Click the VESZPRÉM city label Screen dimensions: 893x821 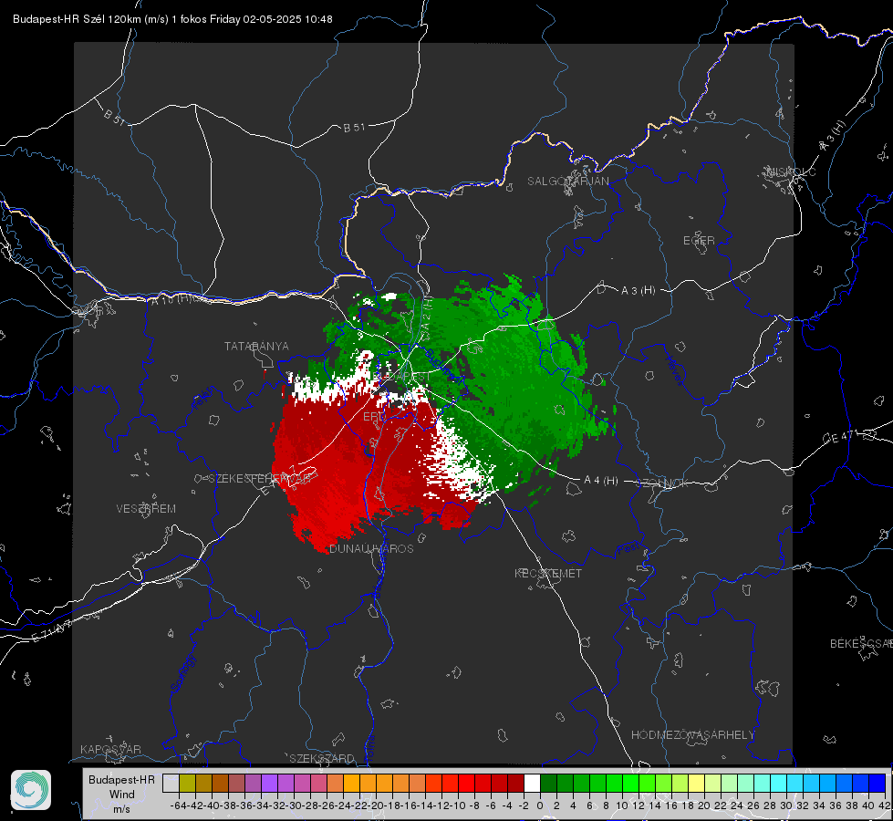coord(146,508)
